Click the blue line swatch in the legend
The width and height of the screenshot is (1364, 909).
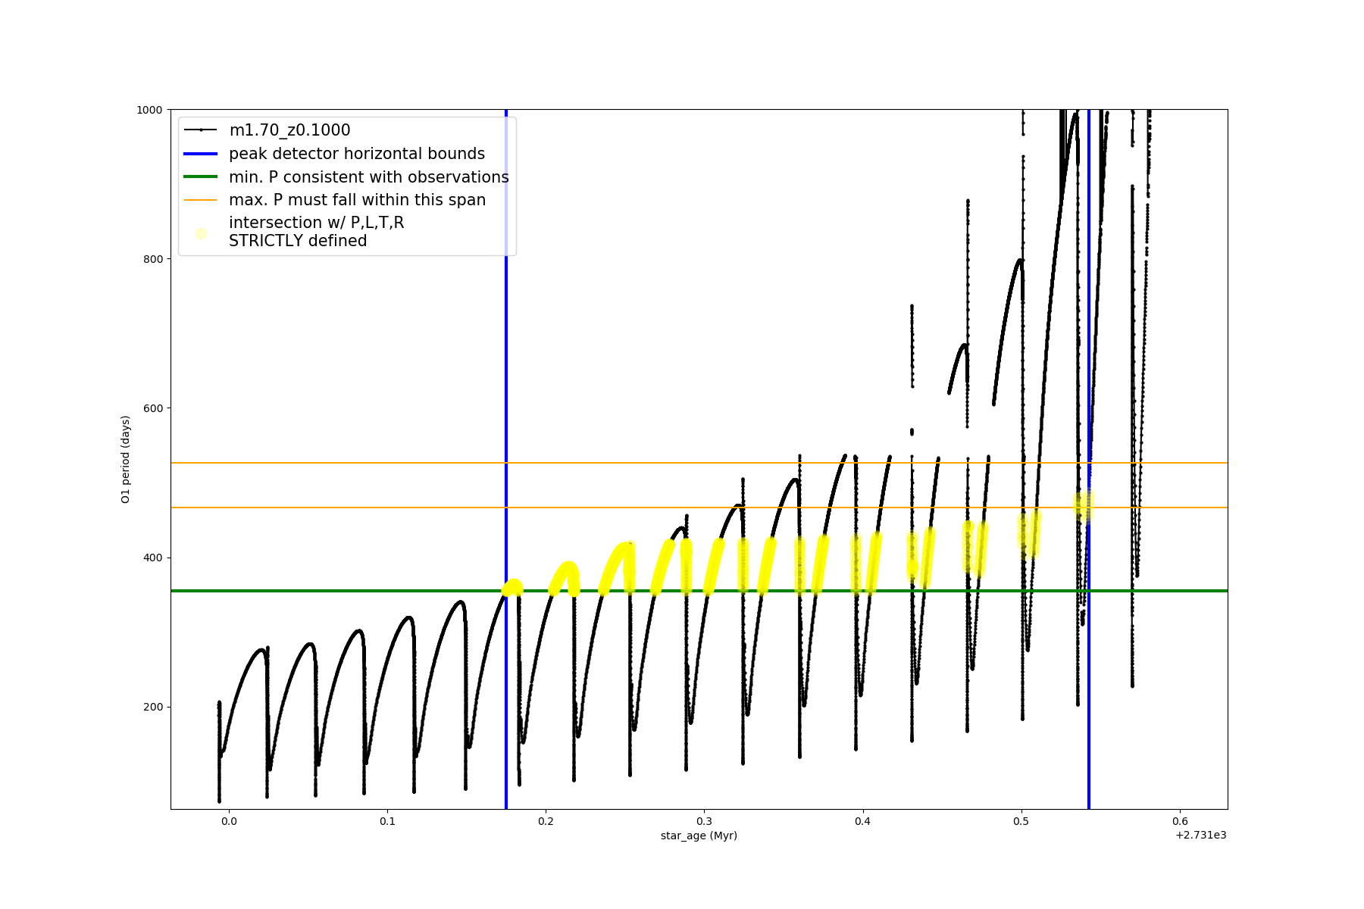(x=201, y=154)
